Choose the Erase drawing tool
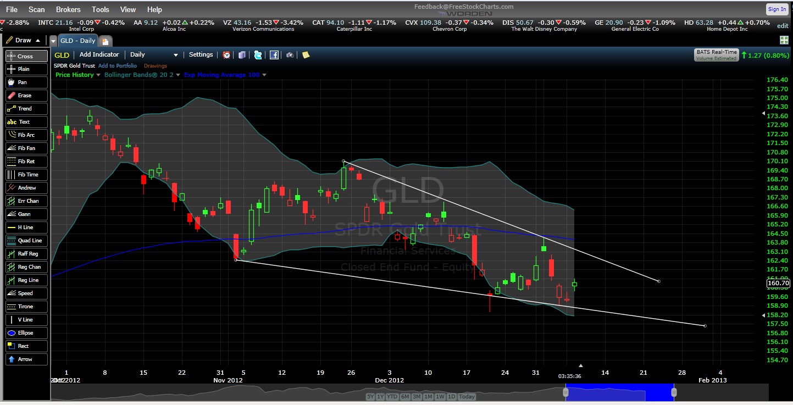The image size is (793, 405). coord(26,96)
